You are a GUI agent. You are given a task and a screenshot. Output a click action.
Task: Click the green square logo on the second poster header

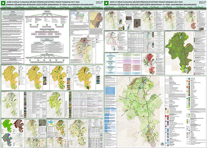[106, 3]
